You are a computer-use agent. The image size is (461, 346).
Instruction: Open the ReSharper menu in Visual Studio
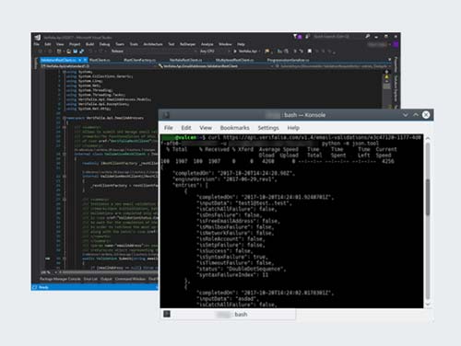tap(187, 44)
